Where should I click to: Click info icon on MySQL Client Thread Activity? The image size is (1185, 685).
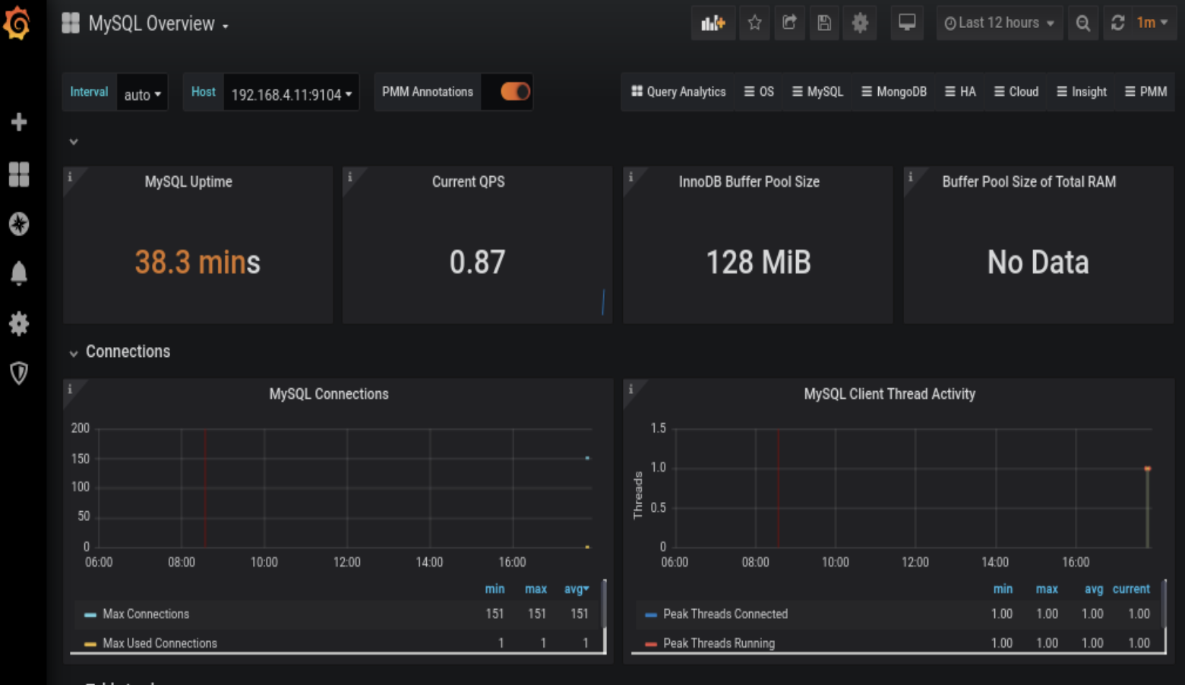click(630, 389)
